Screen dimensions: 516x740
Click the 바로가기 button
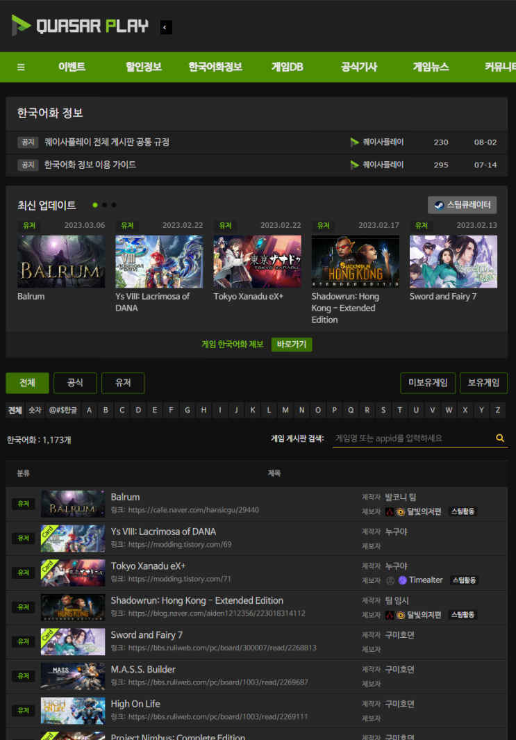tap(292, 345)
